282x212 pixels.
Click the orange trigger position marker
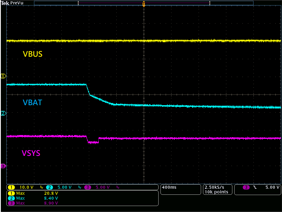[x=144, y=4]
